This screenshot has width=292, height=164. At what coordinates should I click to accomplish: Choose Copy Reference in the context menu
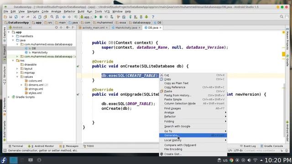tap(193, 87)
